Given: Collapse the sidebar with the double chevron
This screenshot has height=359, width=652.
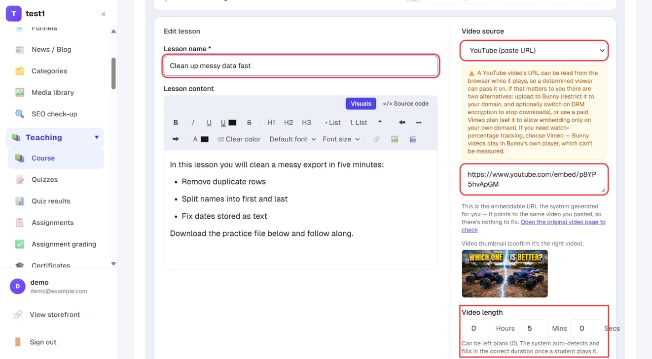Looking at the screenshot, I should pyautogui.click(x=104, y=14).
